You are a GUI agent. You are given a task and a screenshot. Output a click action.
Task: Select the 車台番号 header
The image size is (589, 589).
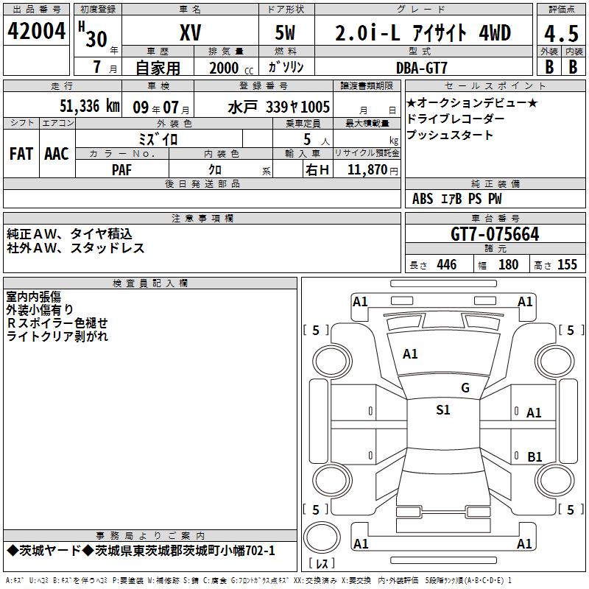coord(495,218)
